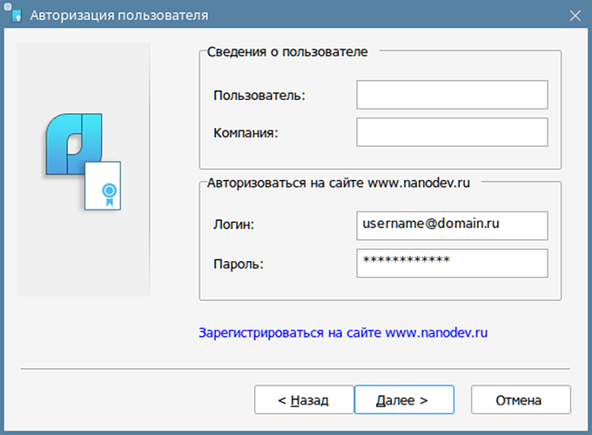
Task: Select the Логин field with username@domain.ru
Action: [x=452, y=225]
